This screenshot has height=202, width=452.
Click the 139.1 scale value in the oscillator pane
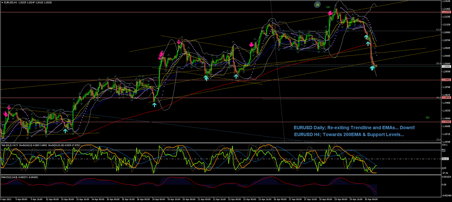445,145
